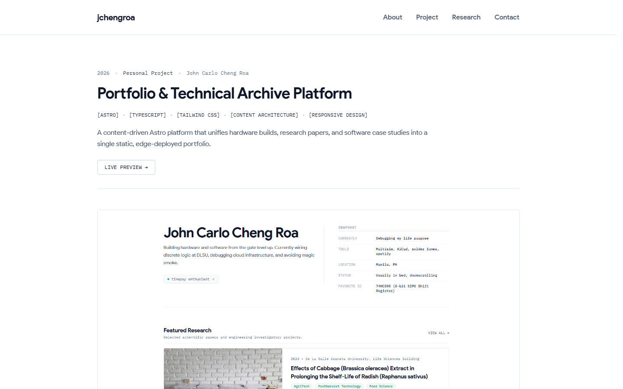Click the Food Science tag

[x=381, y=386]
